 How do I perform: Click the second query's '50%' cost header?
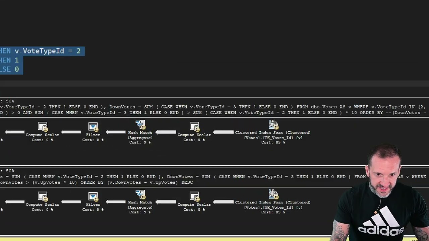click(10, 171)
